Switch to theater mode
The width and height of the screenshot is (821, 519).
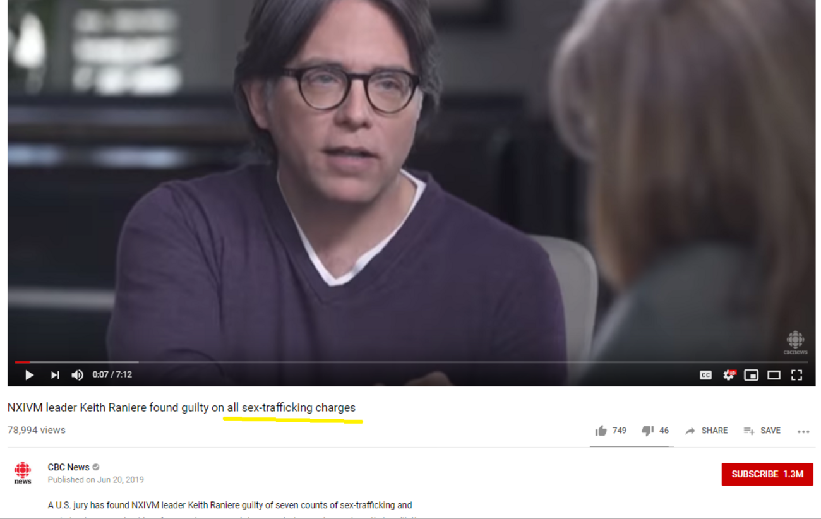click(774, 375)
